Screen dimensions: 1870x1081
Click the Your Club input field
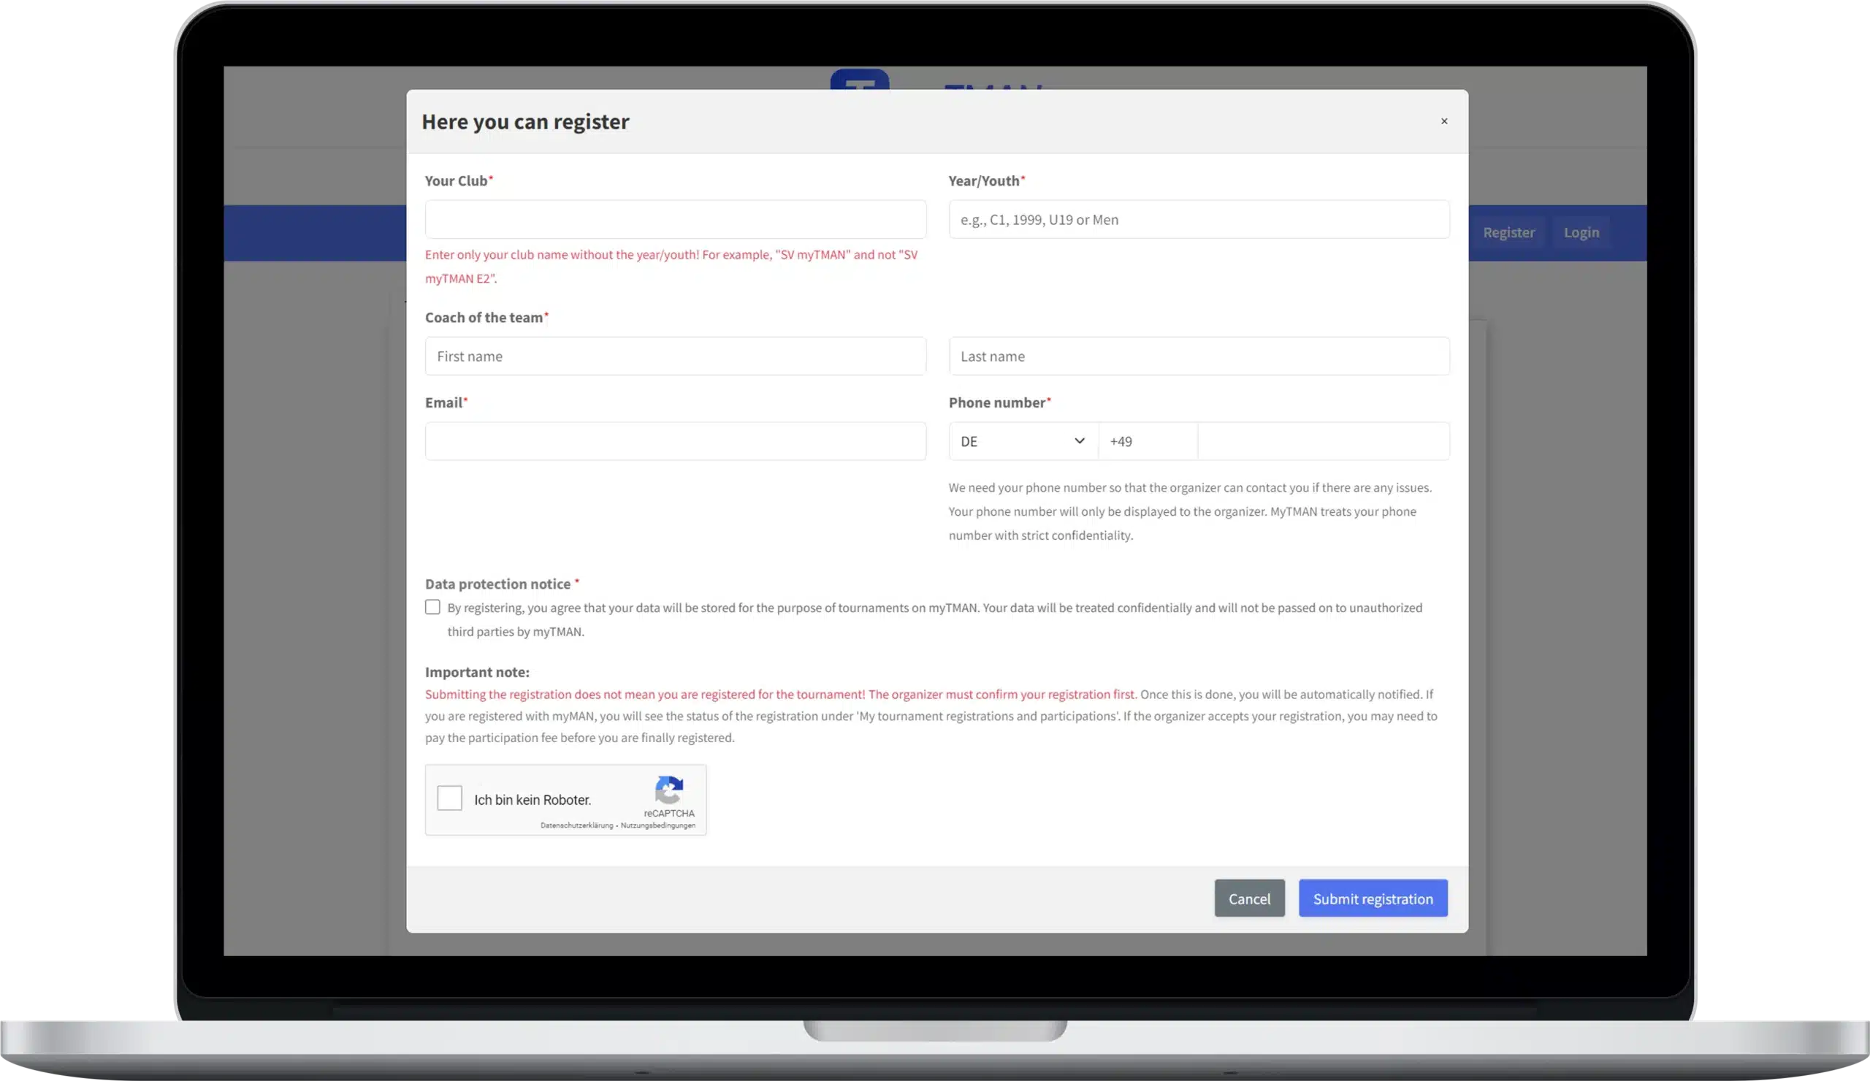(676, 219)
